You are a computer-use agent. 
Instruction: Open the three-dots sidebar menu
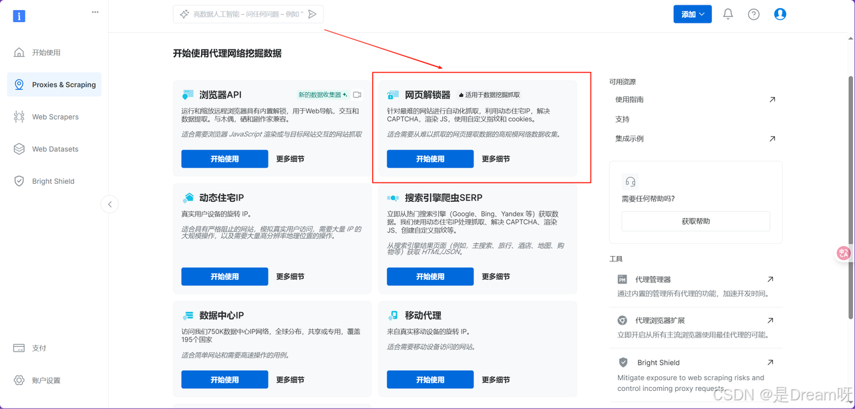coord(95,12)
